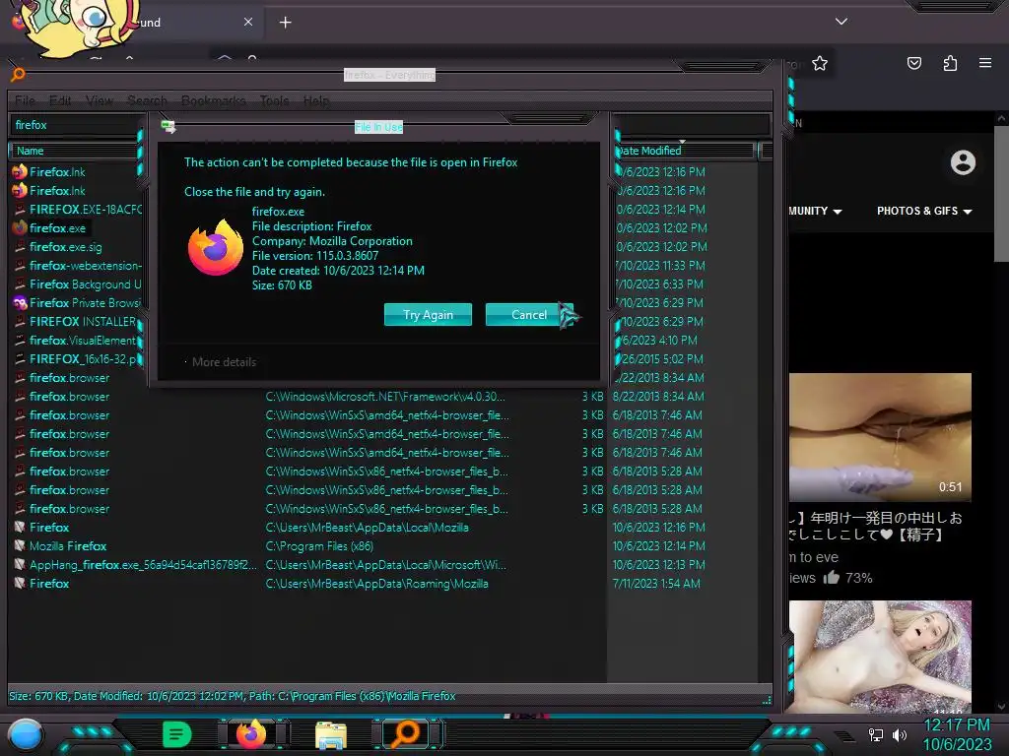
Task: Click Try Again in the File In Use dialog
Action: [x=428, y=314]
